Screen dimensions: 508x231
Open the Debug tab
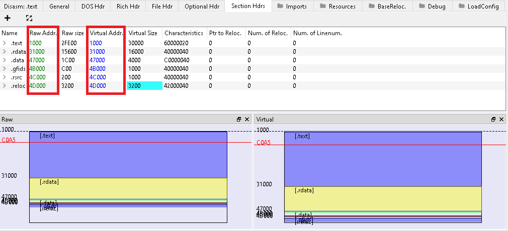(432, 6)
